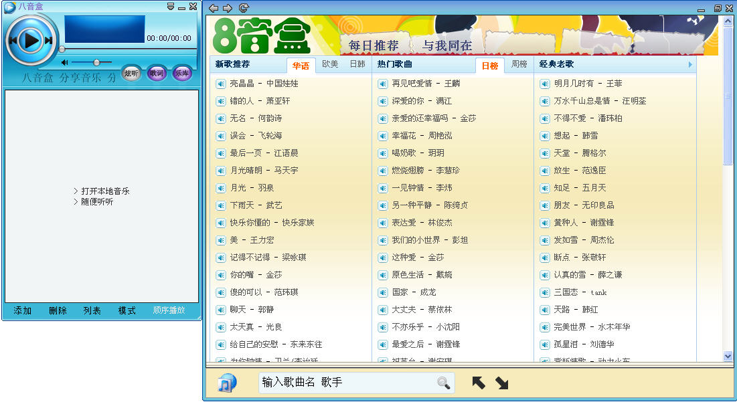Click song text 最后一页 - 江语晨
The height and width of the screenshot is (402, 737).
[x=264, y=153]
